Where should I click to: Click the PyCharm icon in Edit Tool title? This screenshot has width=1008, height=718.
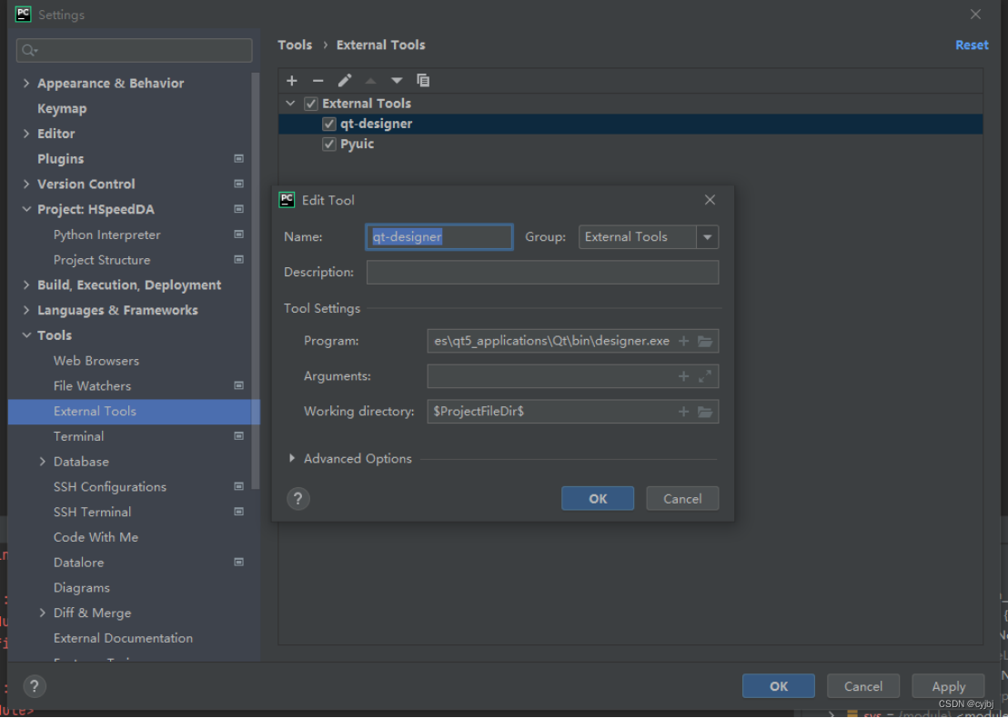click(x=287, y=200)
